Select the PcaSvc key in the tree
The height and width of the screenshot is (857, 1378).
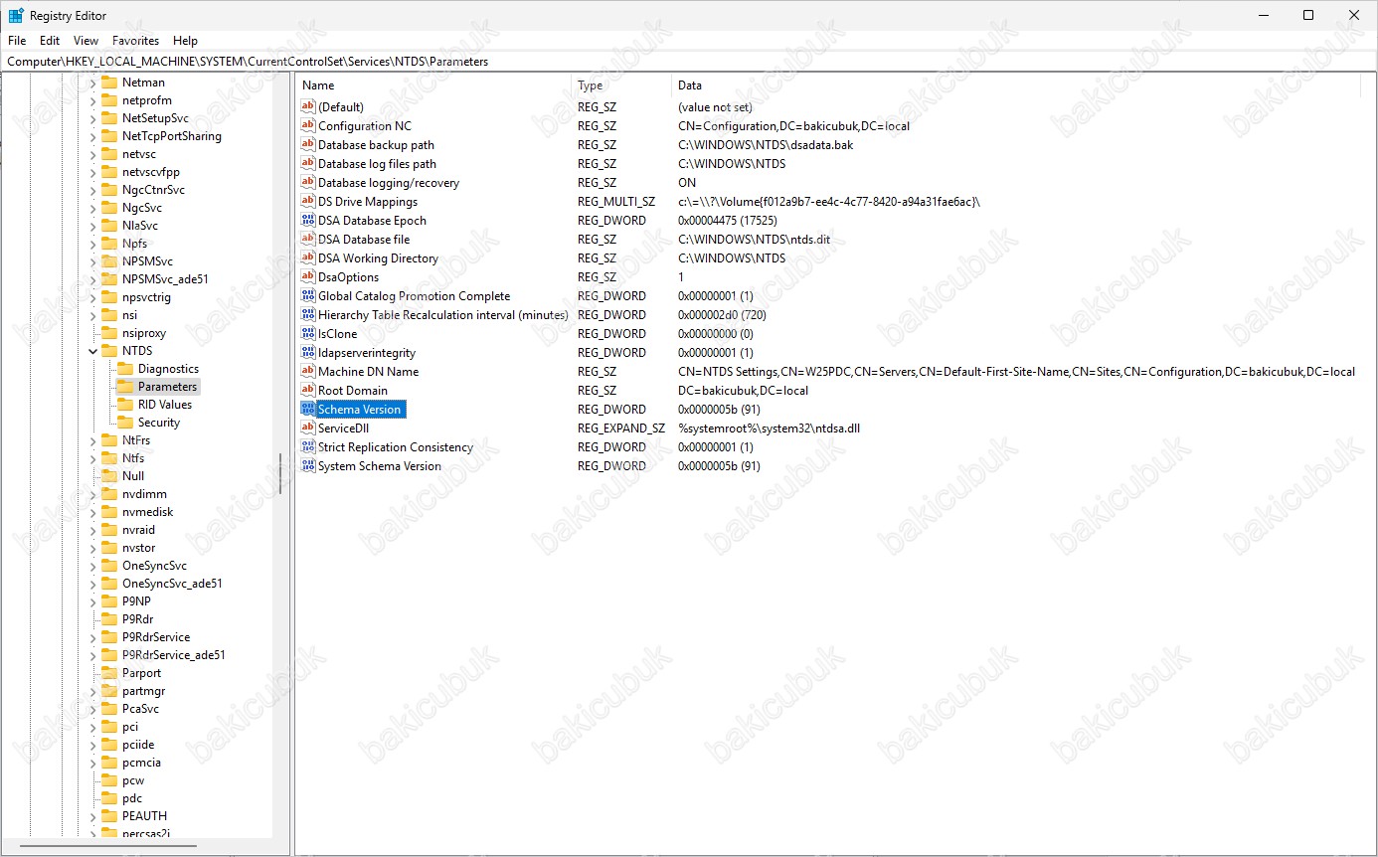tap(140, 709)
